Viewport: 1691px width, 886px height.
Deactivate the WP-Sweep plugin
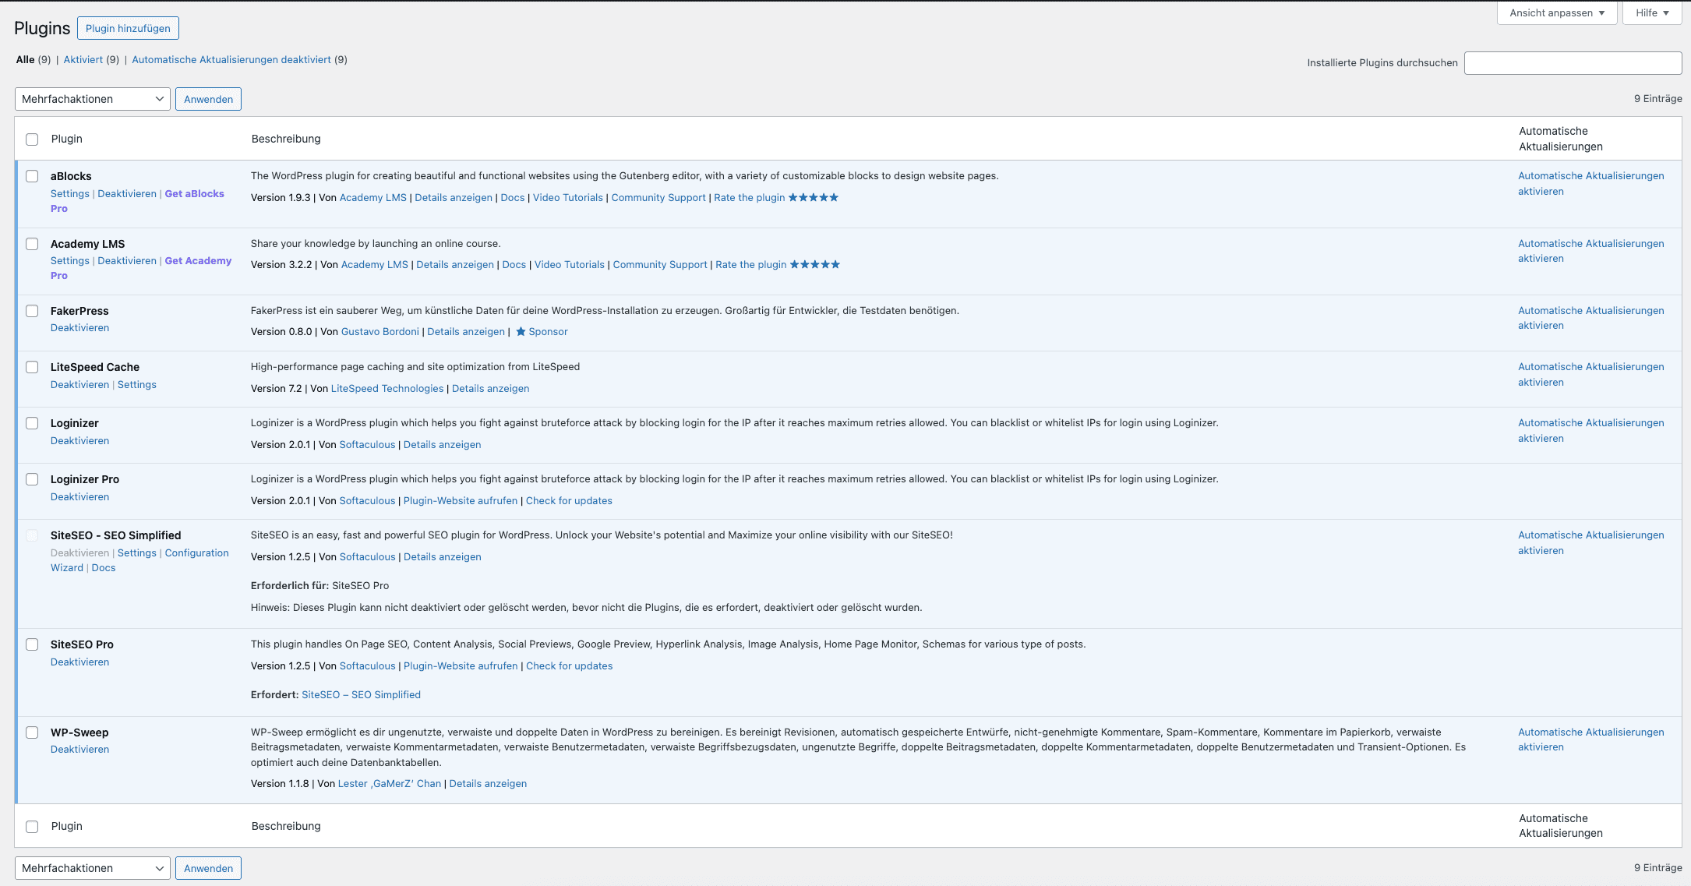click(79, 749)
